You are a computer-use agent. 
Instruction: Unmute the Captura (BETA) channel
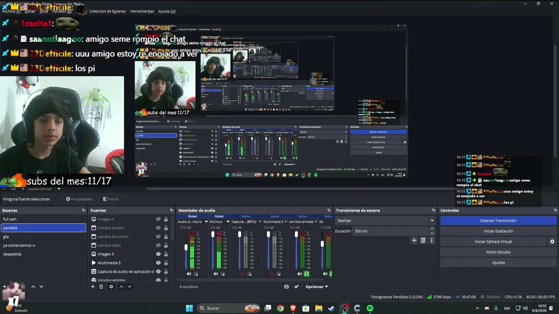pyautogui.click(x=242, y=274)
